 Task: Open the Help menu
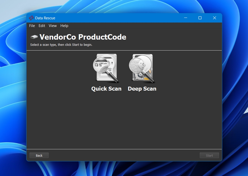tap(64, 26)
